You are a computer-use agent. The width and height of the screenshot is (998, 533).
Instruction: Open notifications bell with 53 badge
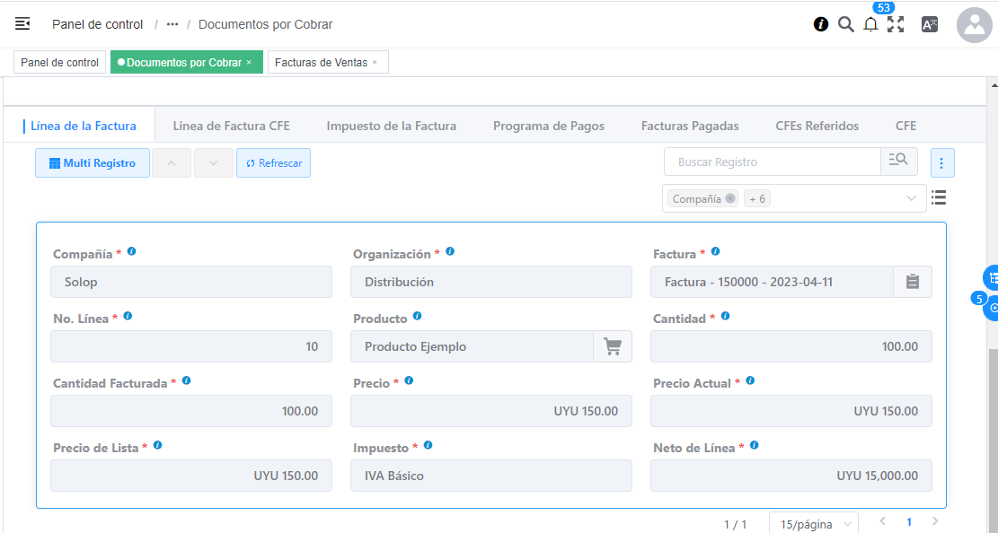pos(870,25)
